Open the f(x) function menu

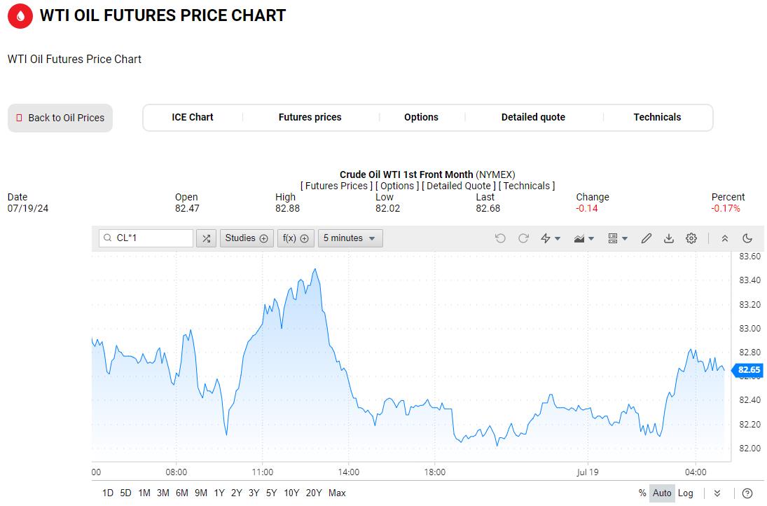pos(296,238)
